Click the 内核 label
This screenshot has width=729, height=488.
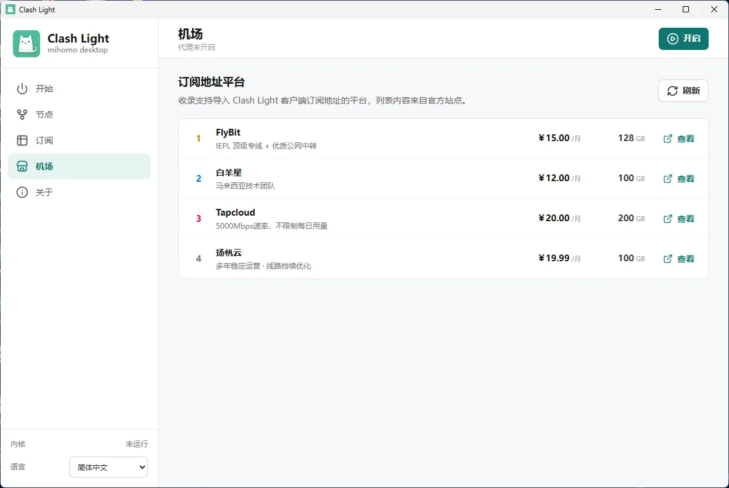[x=18, y=444]
